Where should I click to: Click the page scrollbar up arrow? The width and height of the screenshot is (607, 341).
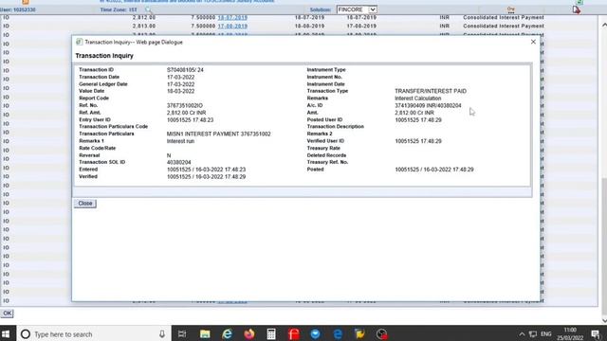tap(604, 26)
